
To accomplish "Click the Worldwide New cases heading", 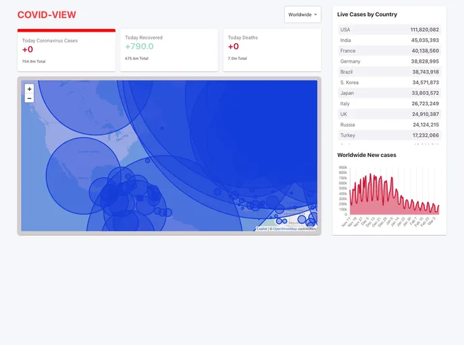I will click(x=367, y=155).
